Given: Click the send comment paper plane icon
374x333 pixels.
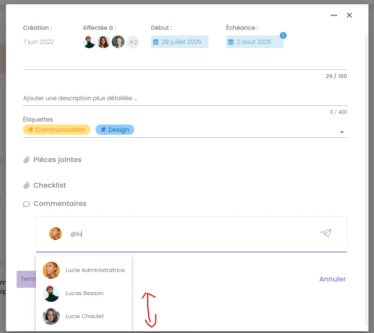Looking at the screenshot, I should point(326,233).
